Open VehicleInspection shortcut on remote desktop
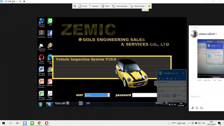The width and height of the screenshot is (224, 126). pyautogui.click(x=41, y=23)
